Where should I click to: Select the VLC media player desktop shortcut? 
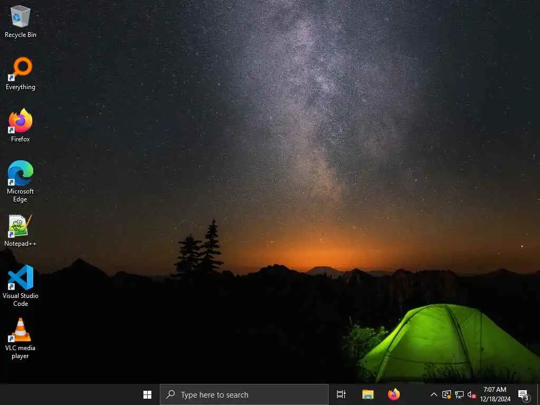[21, 339]
